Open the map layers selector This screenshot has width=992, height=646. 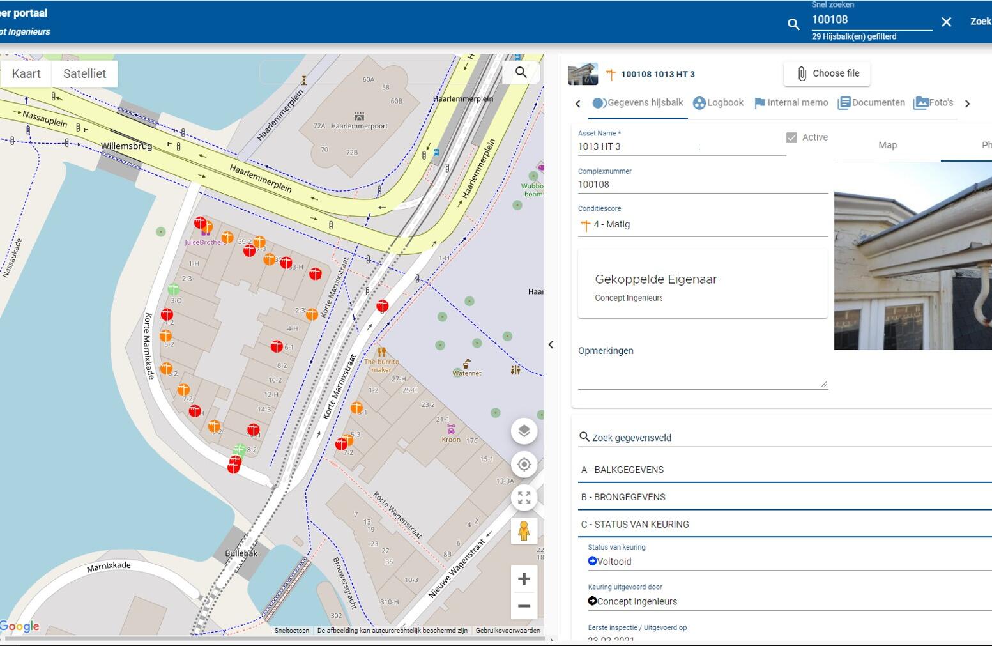524,431
